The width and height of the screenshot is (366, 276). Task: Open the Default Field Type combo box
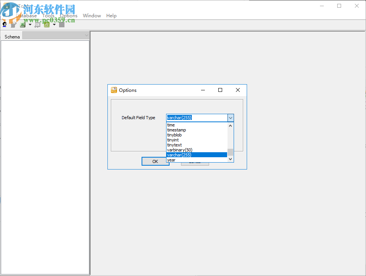pyautogui.click(x=230, y=118)
